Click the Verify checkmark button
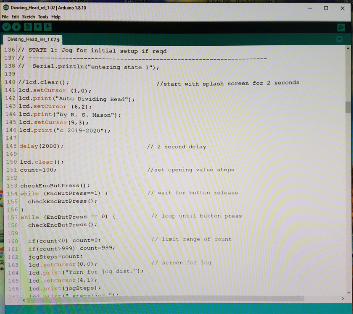This screenshot has width=353, height=314. pyautogui.click(x=6, y=27)
